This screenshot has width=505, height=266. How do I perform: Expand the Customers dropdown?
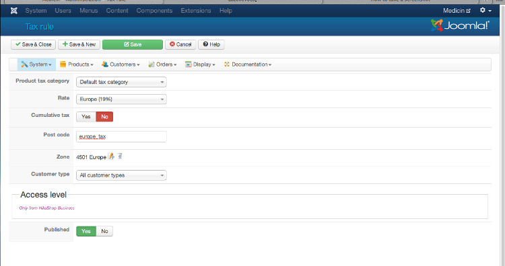[x=121, y=64]
